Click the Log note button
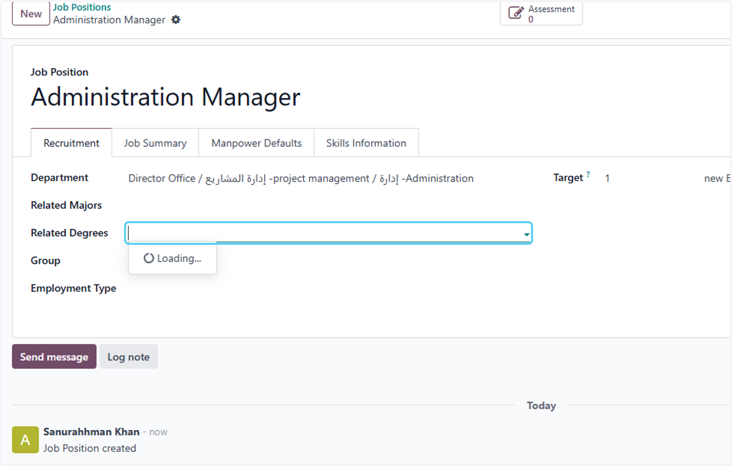 point(129,357)
